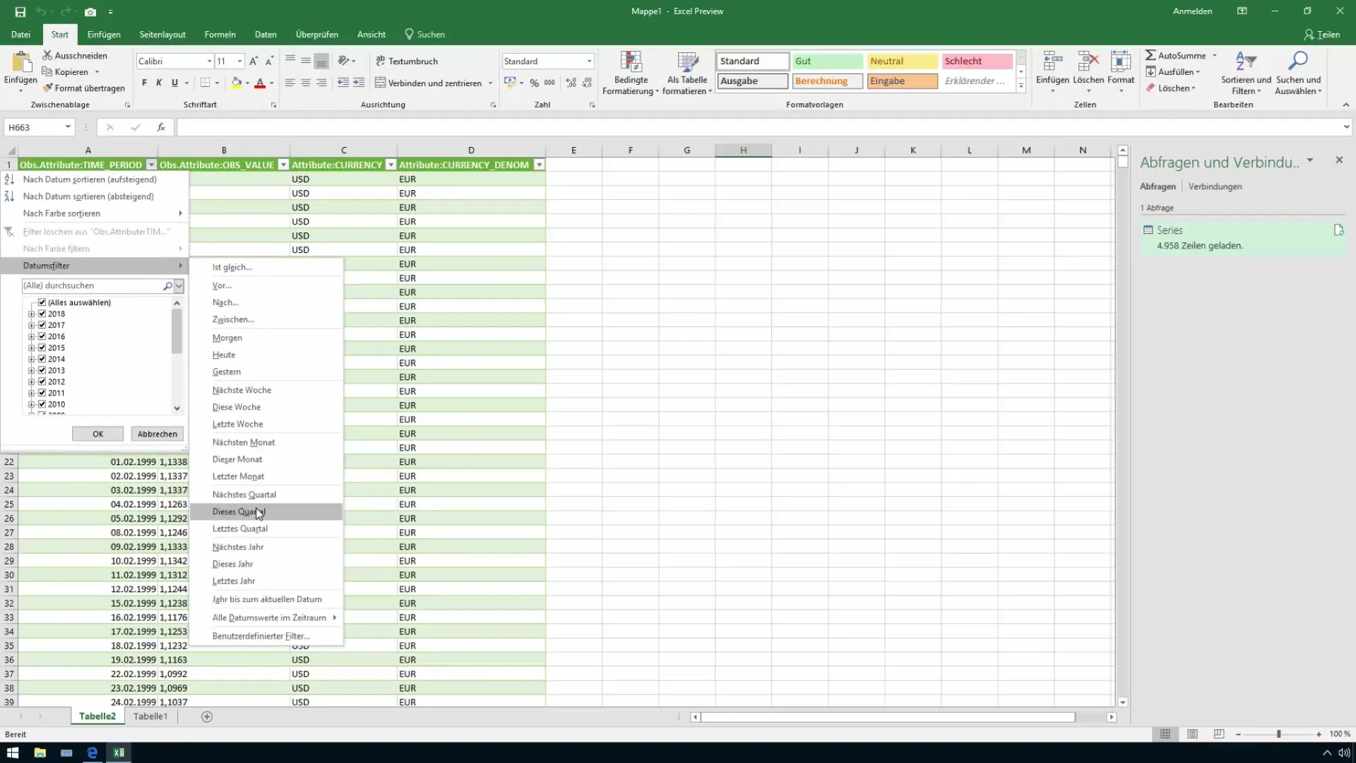
Task: Uncheck the 2015 year checkbox
Action: tap(42, 348)
